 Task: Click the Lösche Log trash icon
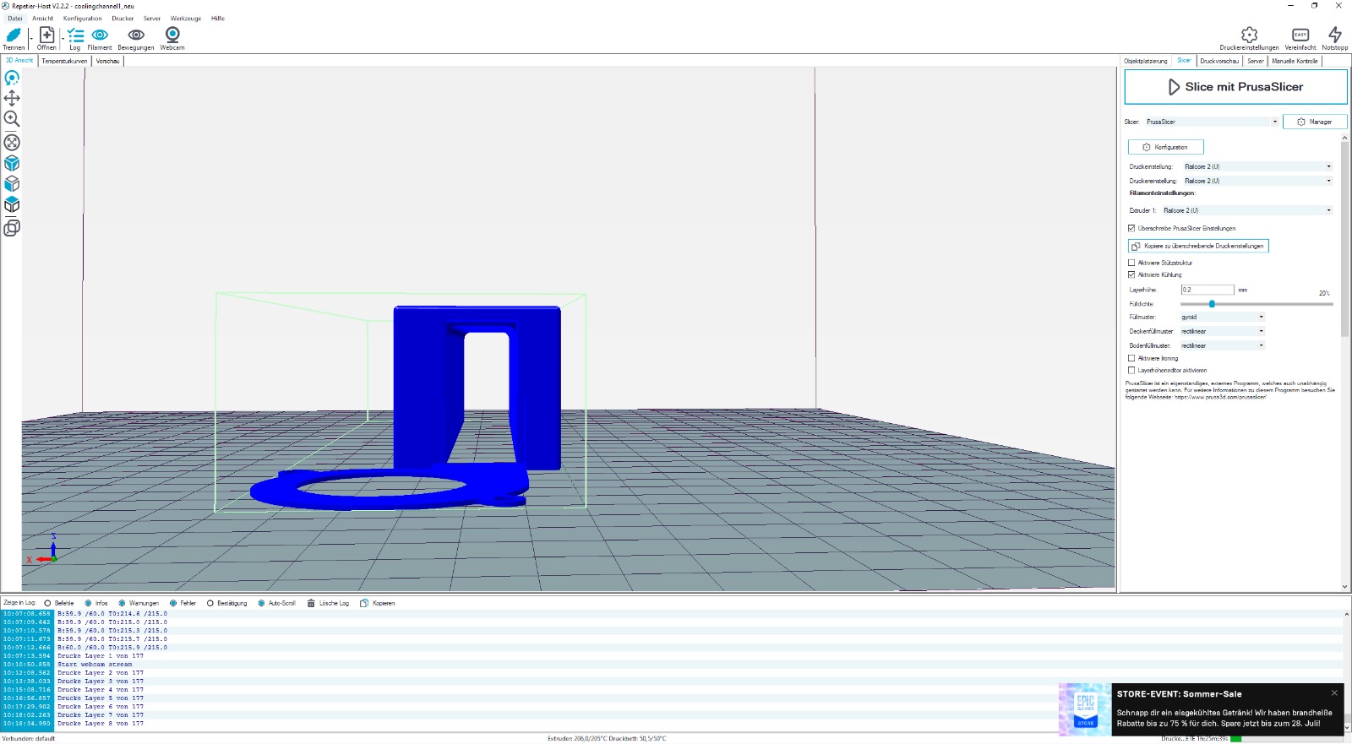(311, 603)
